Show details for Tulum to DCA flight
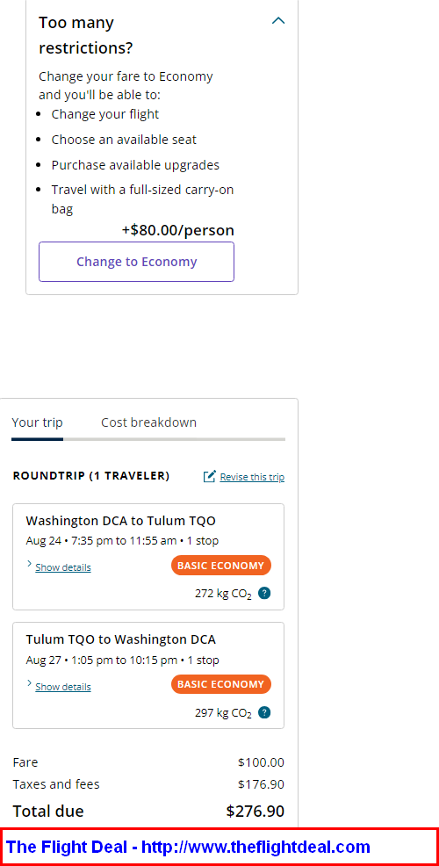The width and height of the screenshot is (439, 866). click(63, 687)
